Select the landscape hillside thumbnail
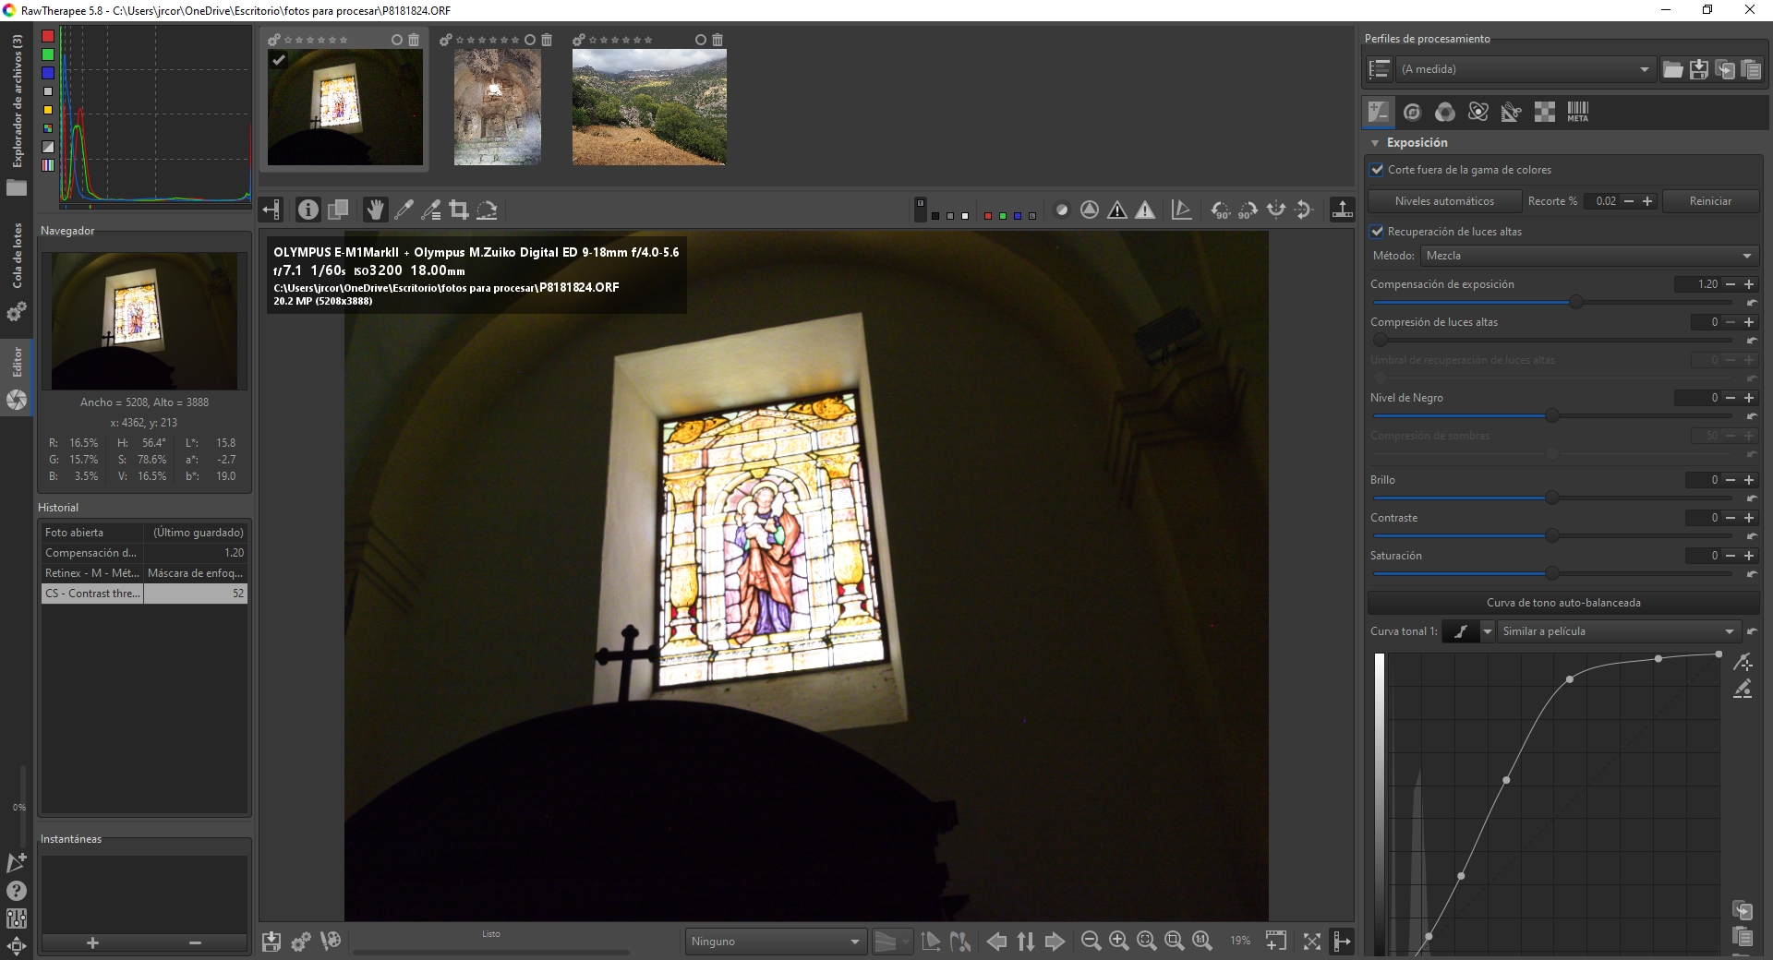The image size is (1773, 960). (649, 107)
